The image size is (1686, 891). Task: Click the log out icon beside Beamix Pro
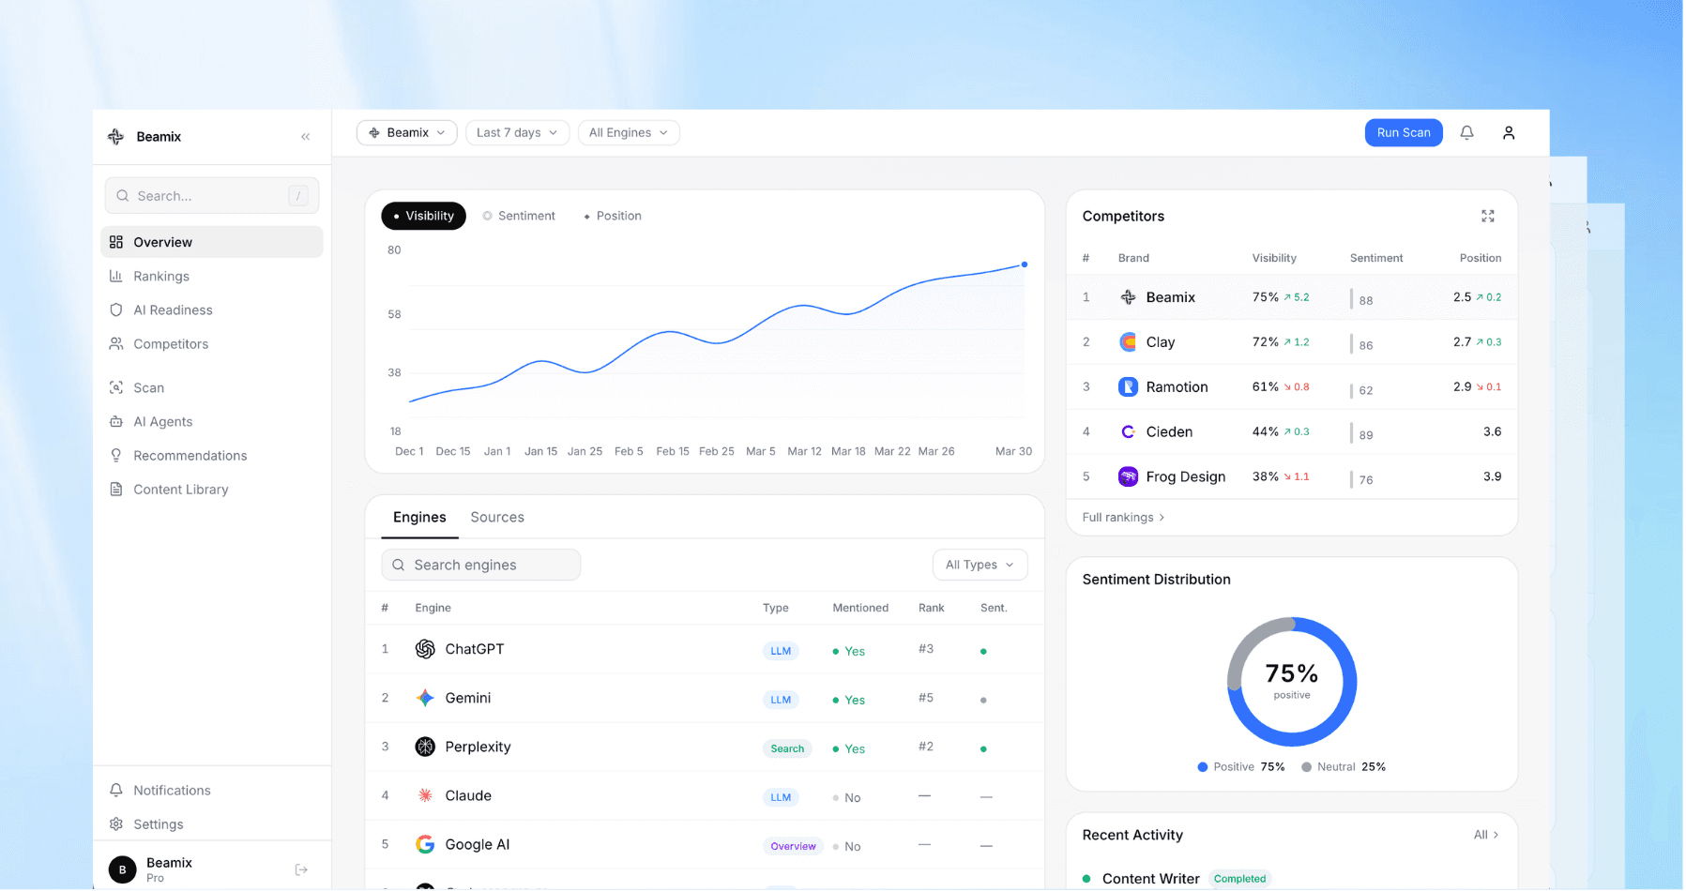tap(302, 871)
